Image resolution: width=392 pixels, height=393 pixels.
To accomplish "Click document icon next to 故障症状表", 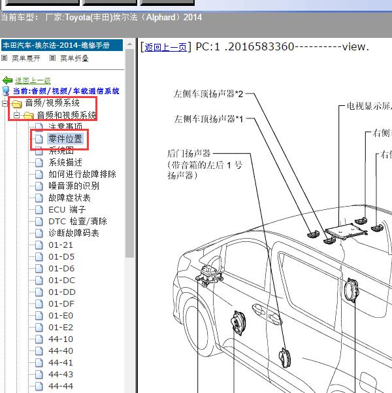I will [x=39, y=198].
